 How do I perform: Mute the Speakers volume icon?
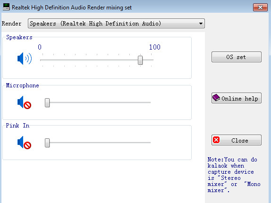coord(25,59)
